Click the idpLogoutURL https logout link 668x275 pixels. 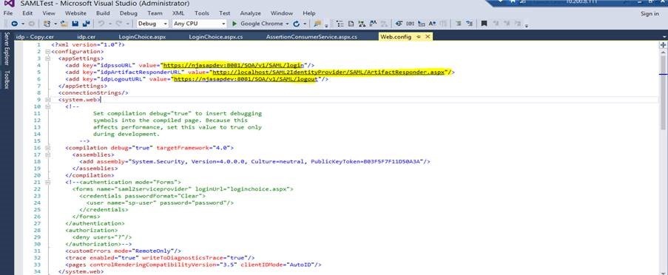tap(246, 79)
